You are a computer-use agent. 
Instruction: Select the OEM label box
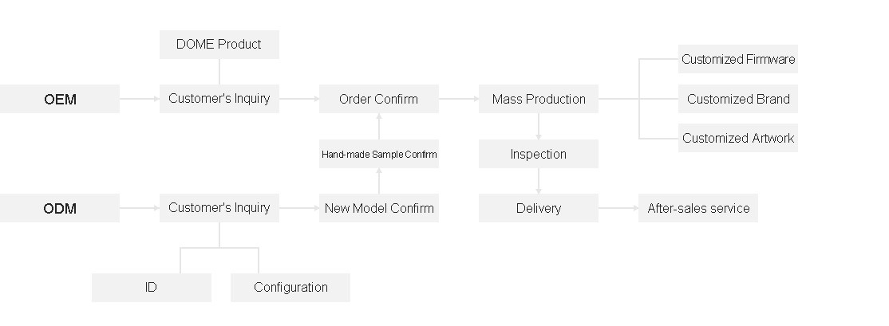pos(60,99)
